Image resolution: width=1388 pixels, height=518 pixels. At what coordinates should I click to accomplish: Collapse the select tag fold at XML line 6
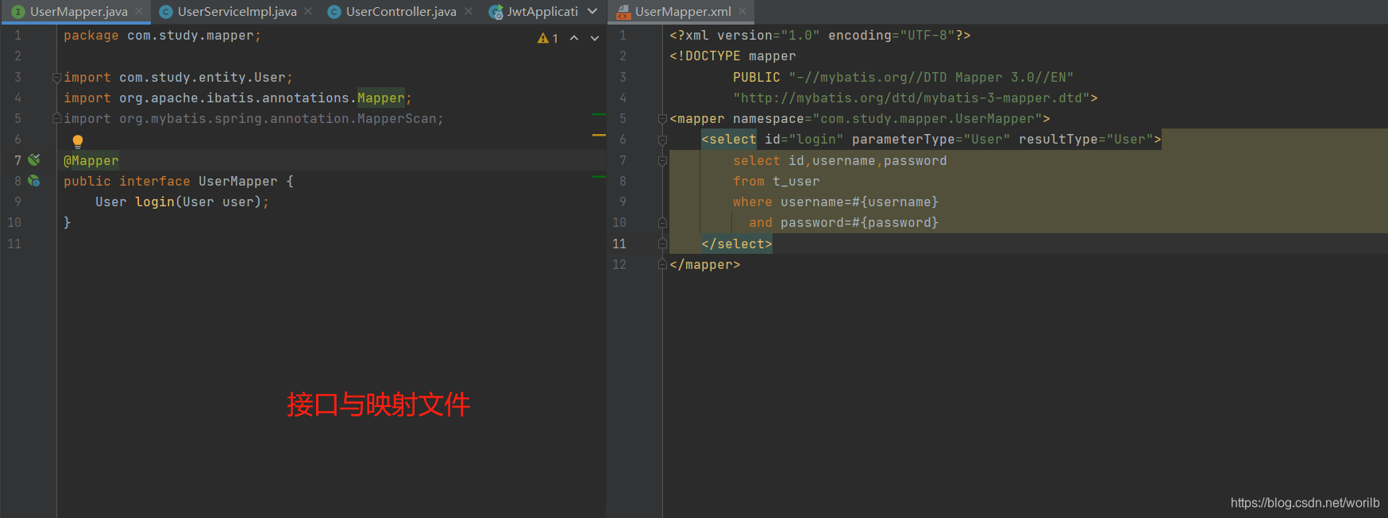(x=662, y=140)
